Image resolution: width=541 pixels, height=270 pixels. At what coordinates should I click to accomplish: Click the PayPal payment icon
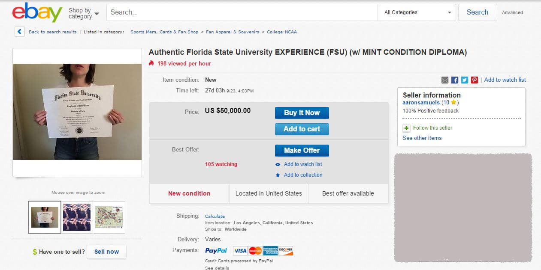point(216,250)
